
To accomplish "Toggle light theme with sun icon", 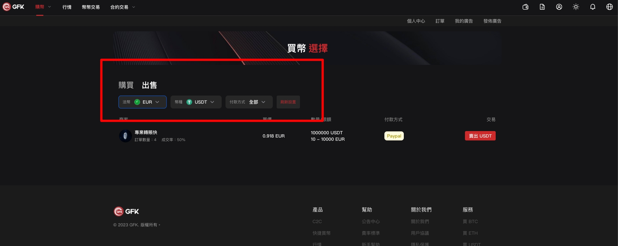I will tap(576, 7).
